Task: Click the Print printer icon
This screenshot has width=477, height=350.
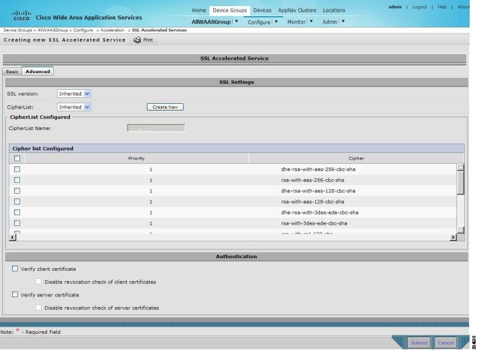Action: click(138, 40)
